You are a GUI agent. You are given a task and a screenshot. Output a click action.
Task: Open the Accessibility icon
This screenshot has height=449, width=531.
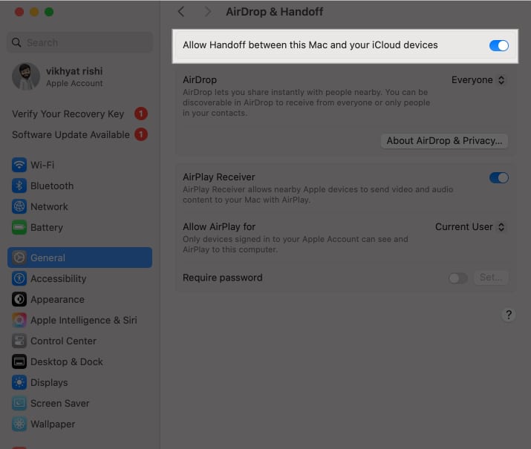(x=19, y=278)
